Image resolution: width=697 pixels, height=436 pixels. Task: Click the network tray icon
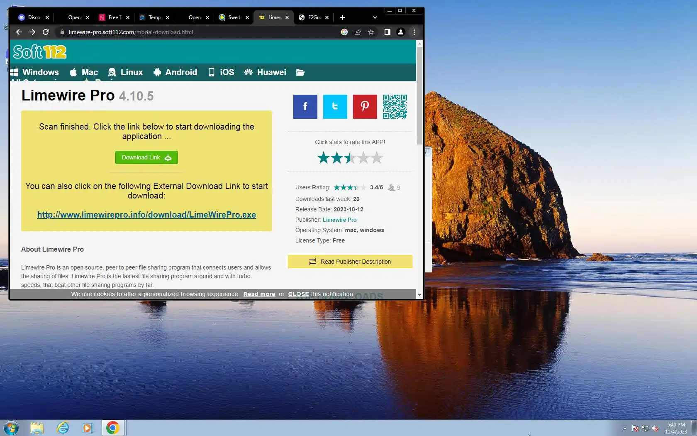click(x=645, y=428)
